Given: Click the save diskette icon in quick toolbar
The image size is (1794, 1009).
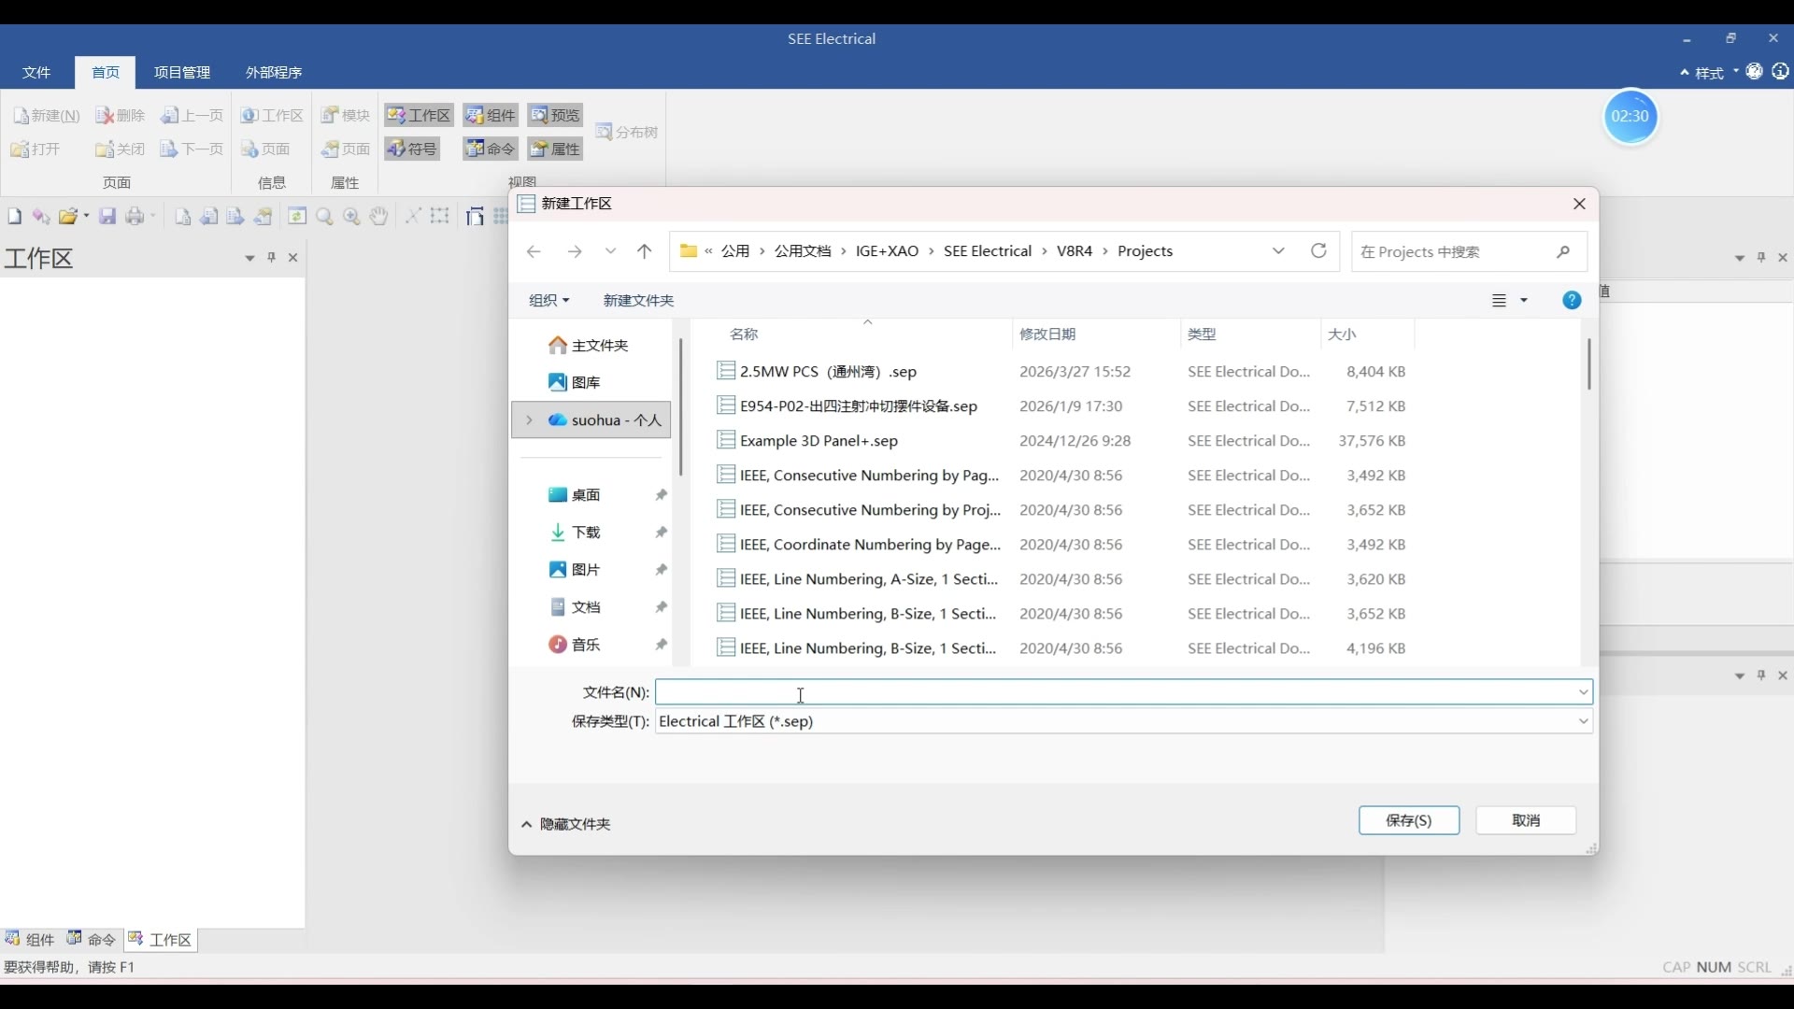Looking at the screenshot, I should pyautogui.click(x=107, y=217).
